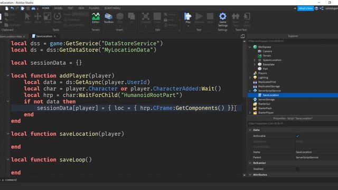Expand the Baseplate node
338x190 pixels.
(255, 64)
